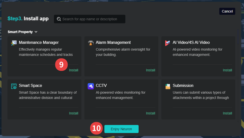Click 'Users can submit various types' description
This screenshot has height=138, width=244.
[201, 95]
